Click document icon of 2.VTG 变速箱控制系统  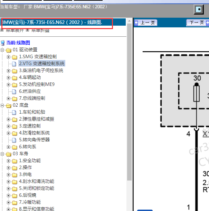click(x=14, y=64)
